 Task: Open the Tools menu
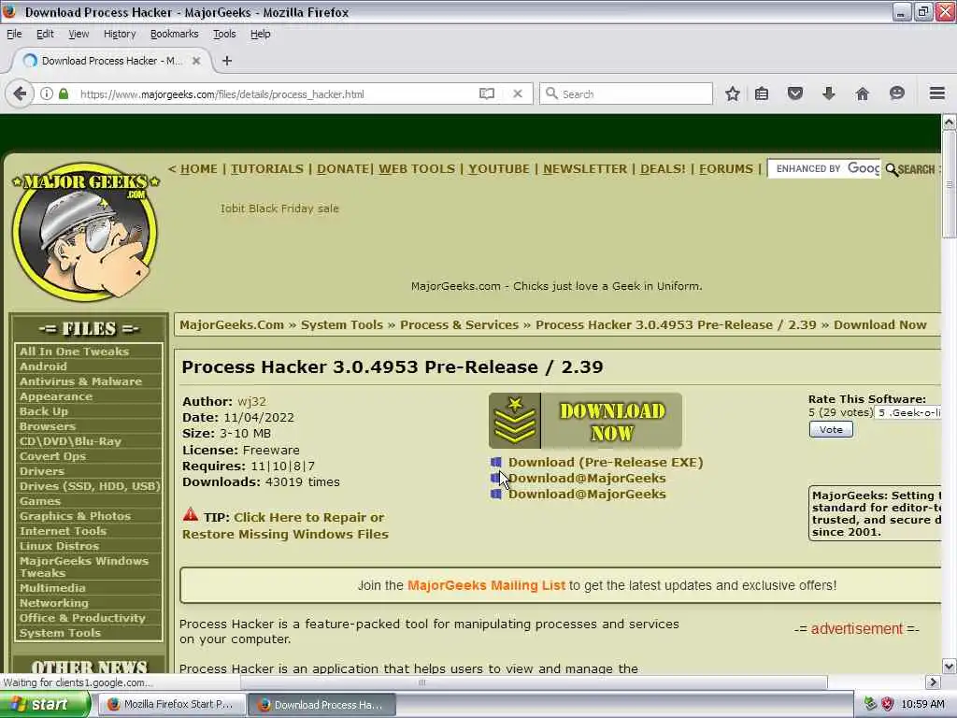pyautogui.click(x=224, y=35)
